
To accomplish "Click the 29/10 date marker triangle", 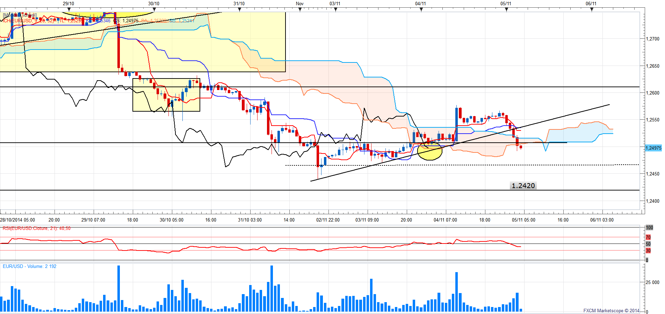I will pyautogui.click(x=69, y=9).
